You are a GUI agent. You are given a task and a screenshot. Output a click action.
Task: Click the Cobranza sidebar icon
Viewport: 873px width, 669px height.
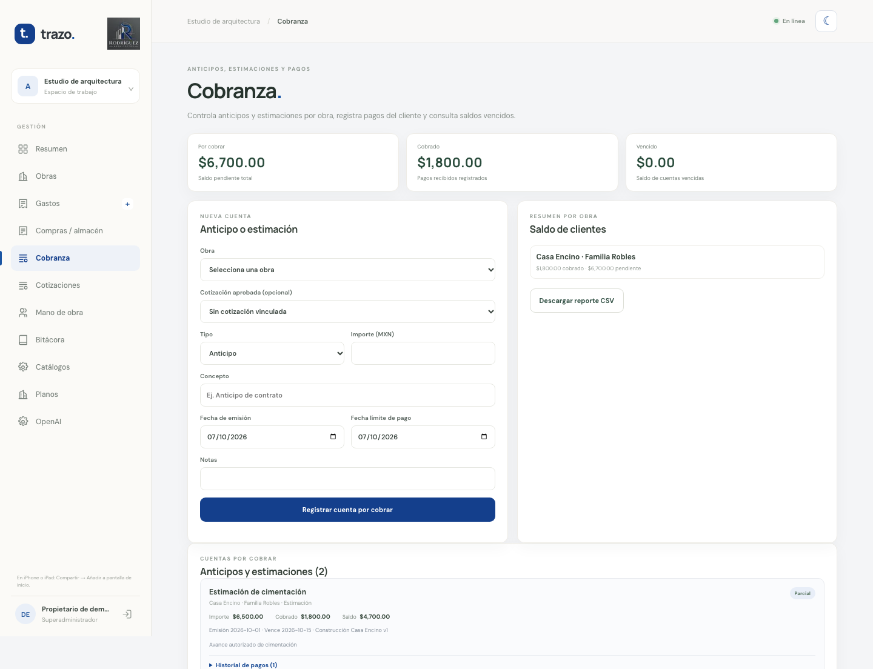coord(23,258)
